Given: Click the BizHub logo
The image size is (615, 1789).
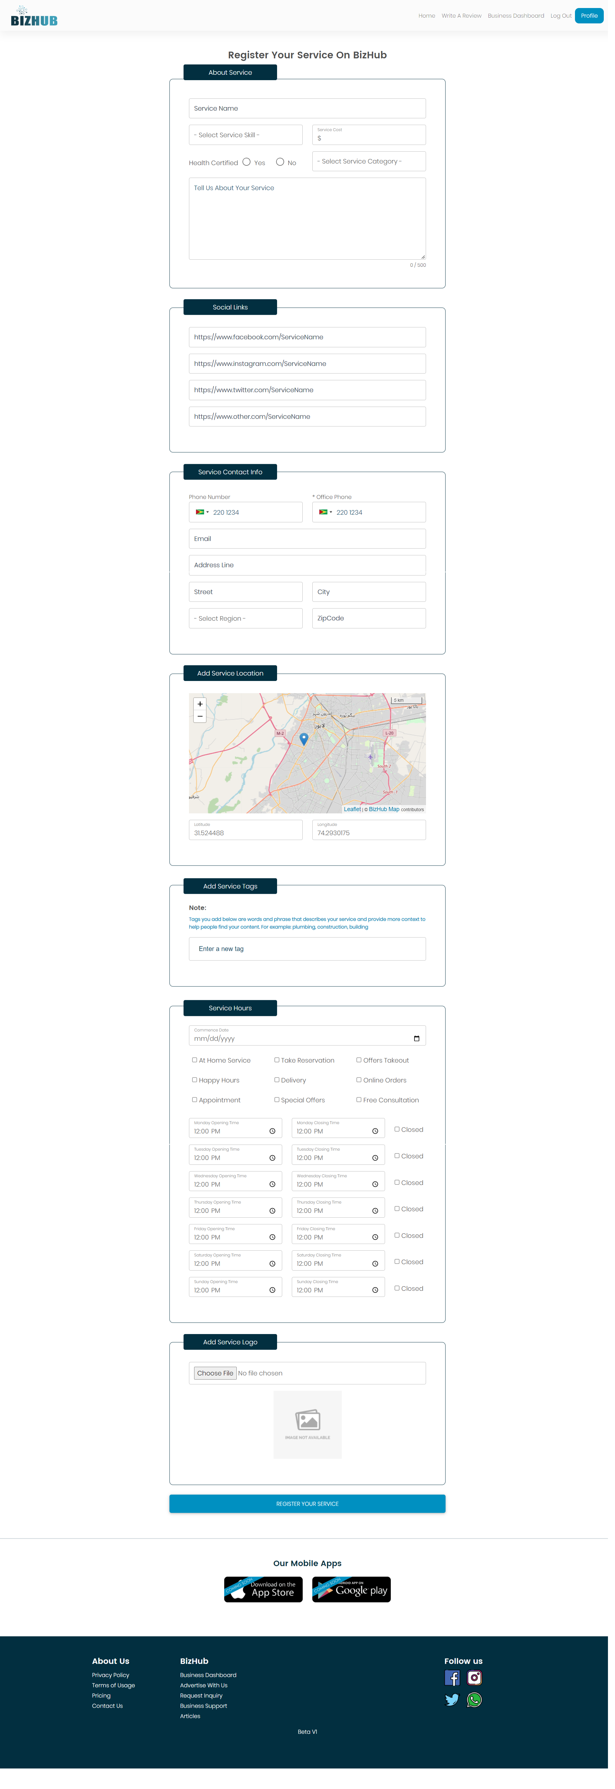Looking at the screenshot, I should [33, 17].
